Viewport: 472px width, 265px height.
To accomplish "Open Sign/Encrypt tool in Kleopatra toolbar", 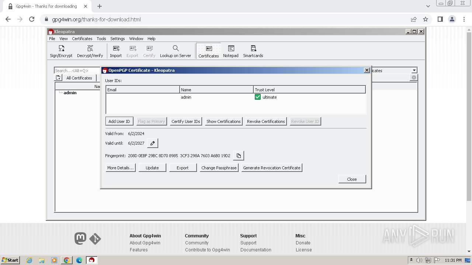I will tap(61, 51).
